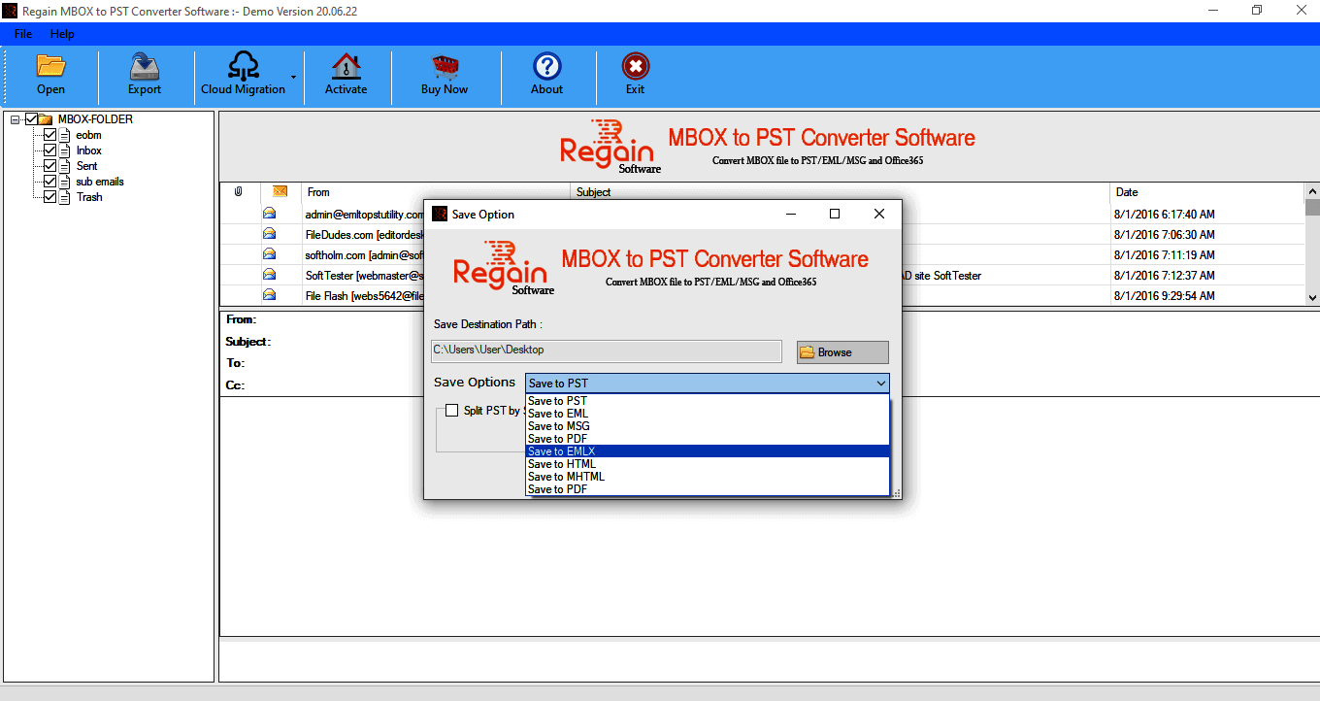This screenshot has width=1320, height=701.
Task: Open the Save Options combo box
Action: click(x=707, y=384)
